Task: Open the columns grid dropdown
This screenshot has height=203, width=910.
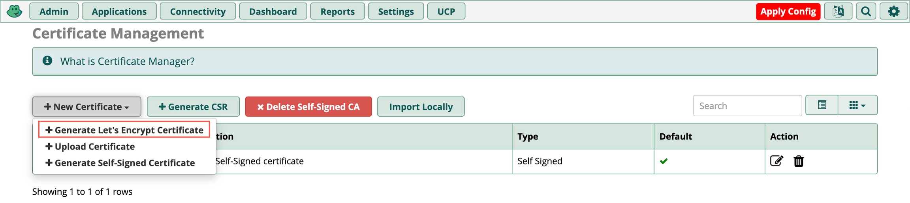Action: 857,105
